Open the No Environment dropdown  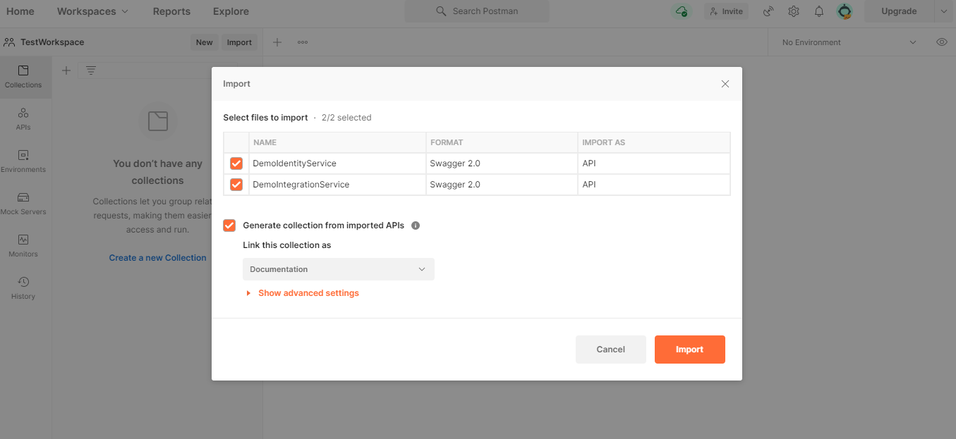[x=846, y=42]
